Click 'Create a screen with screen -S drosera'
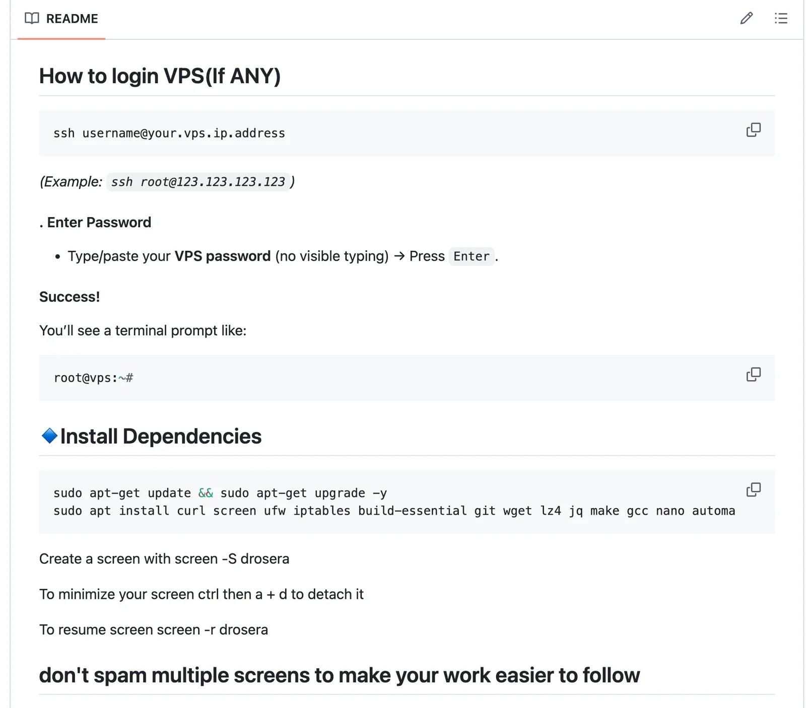 tap(164, 559)
